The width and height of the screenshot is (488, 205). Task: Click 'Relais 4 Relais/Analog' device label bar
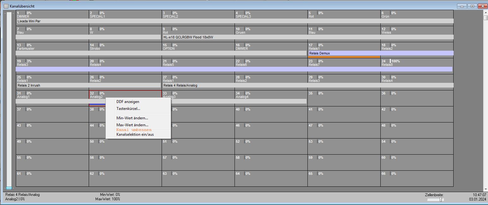pos(308,85)
